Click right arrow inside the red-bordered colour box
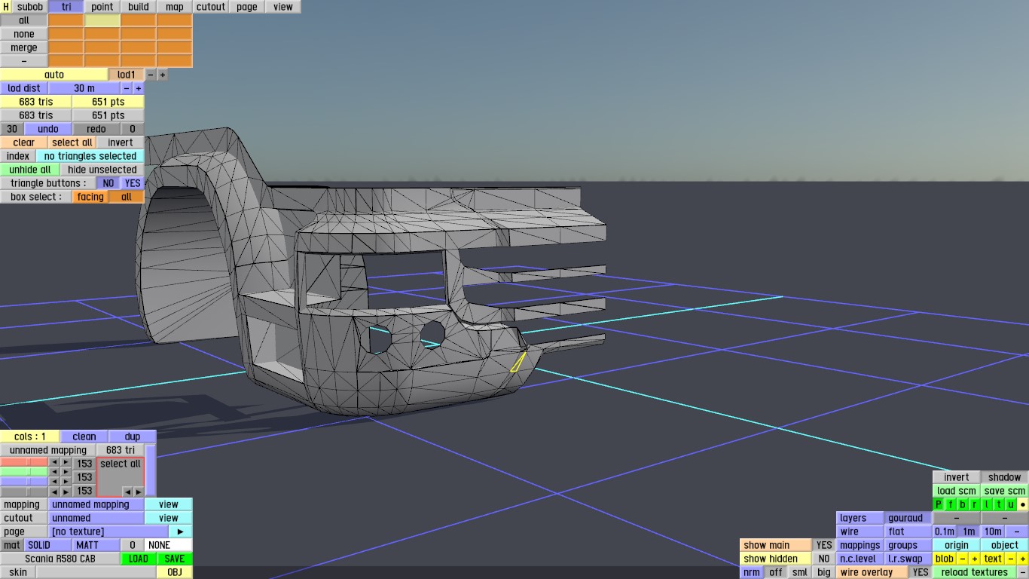 click(x=138, y=491)
